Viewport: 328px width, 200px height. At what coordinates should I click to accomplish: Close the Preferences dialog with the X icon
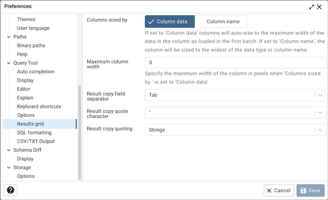coord(319,7)
